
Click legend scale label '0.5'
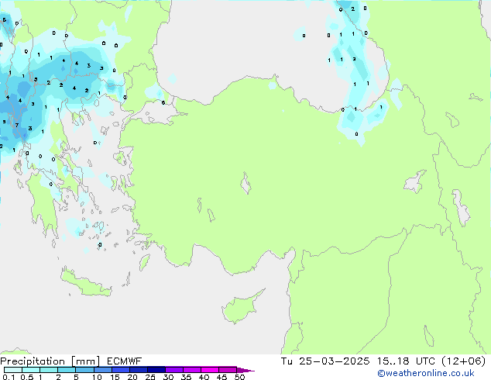pos(27,377)
